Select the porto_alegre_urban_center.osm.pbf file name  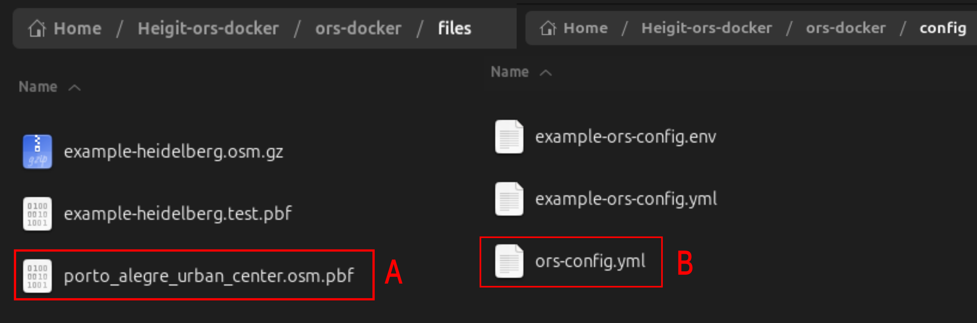[209, 276]
